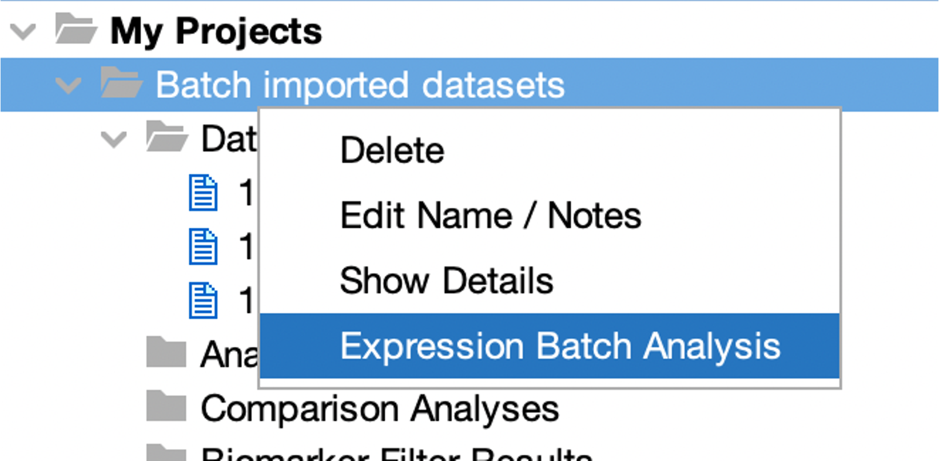The height and width of the screenshot is (461, 939).
Task: Click the Comparison Analyses folder icon
Action: (166, 407)
